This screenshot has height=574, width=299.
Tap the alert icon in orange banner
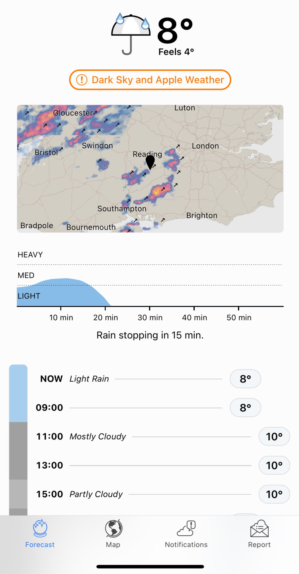82,80
